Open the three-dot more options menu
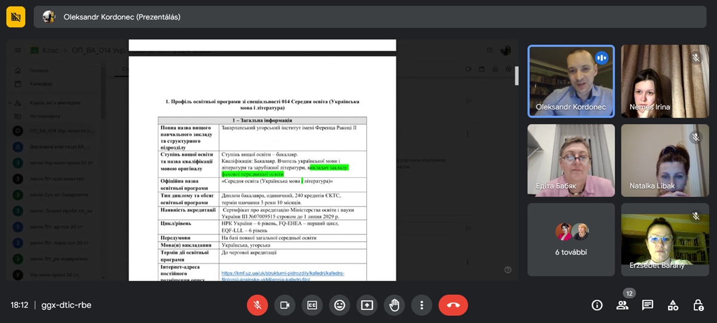The height and width of the screenshot is (323, 717). coord(422,305)
